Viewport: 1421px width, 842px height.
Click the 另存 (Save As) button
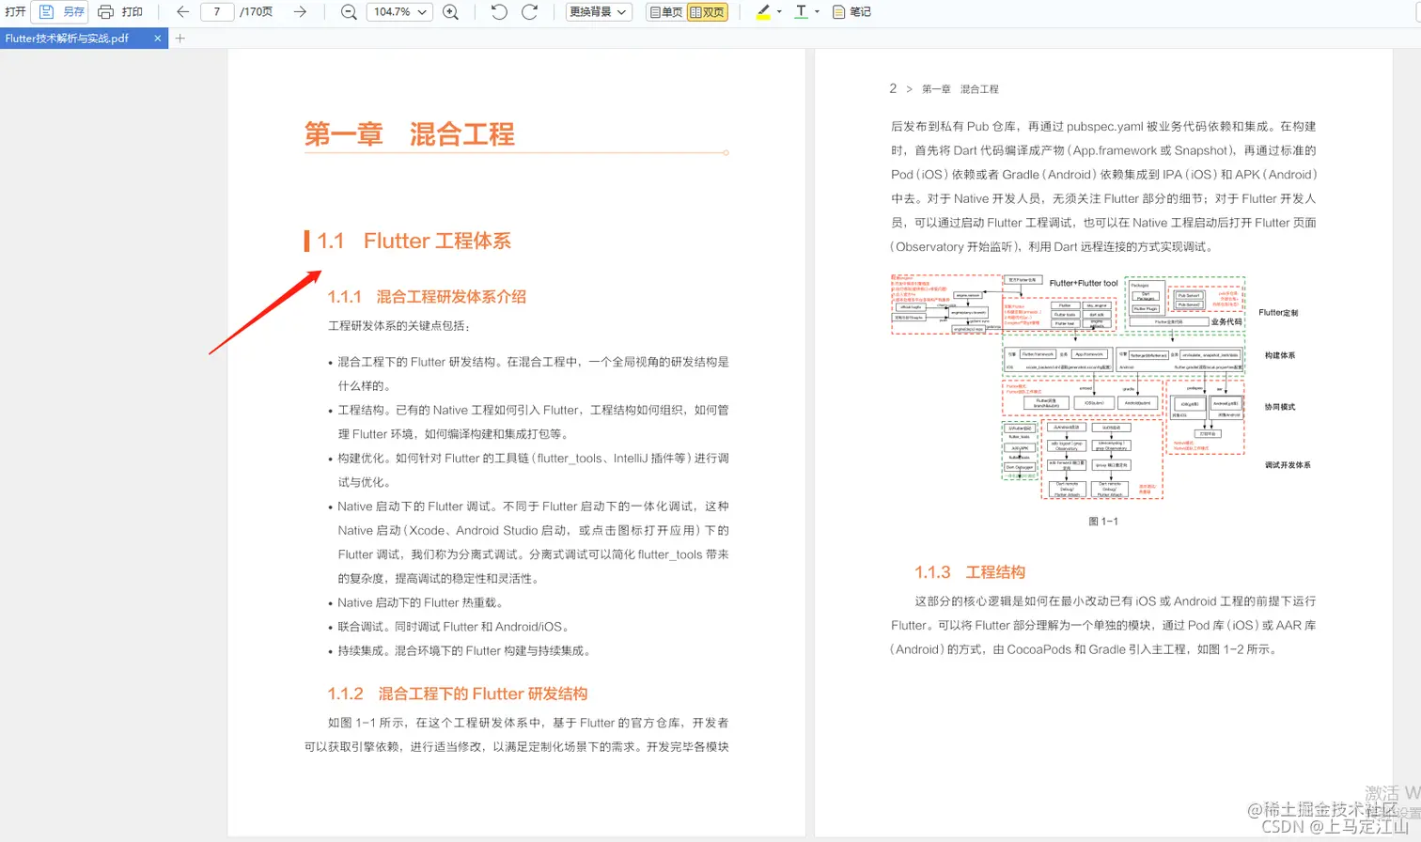point(62,12)
